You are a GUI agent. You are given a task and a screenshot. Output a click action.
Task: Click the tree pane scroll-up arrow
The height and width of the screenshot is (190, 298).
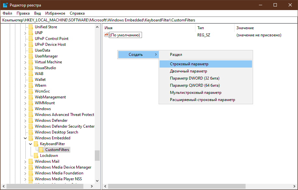(x=97, y=27)
